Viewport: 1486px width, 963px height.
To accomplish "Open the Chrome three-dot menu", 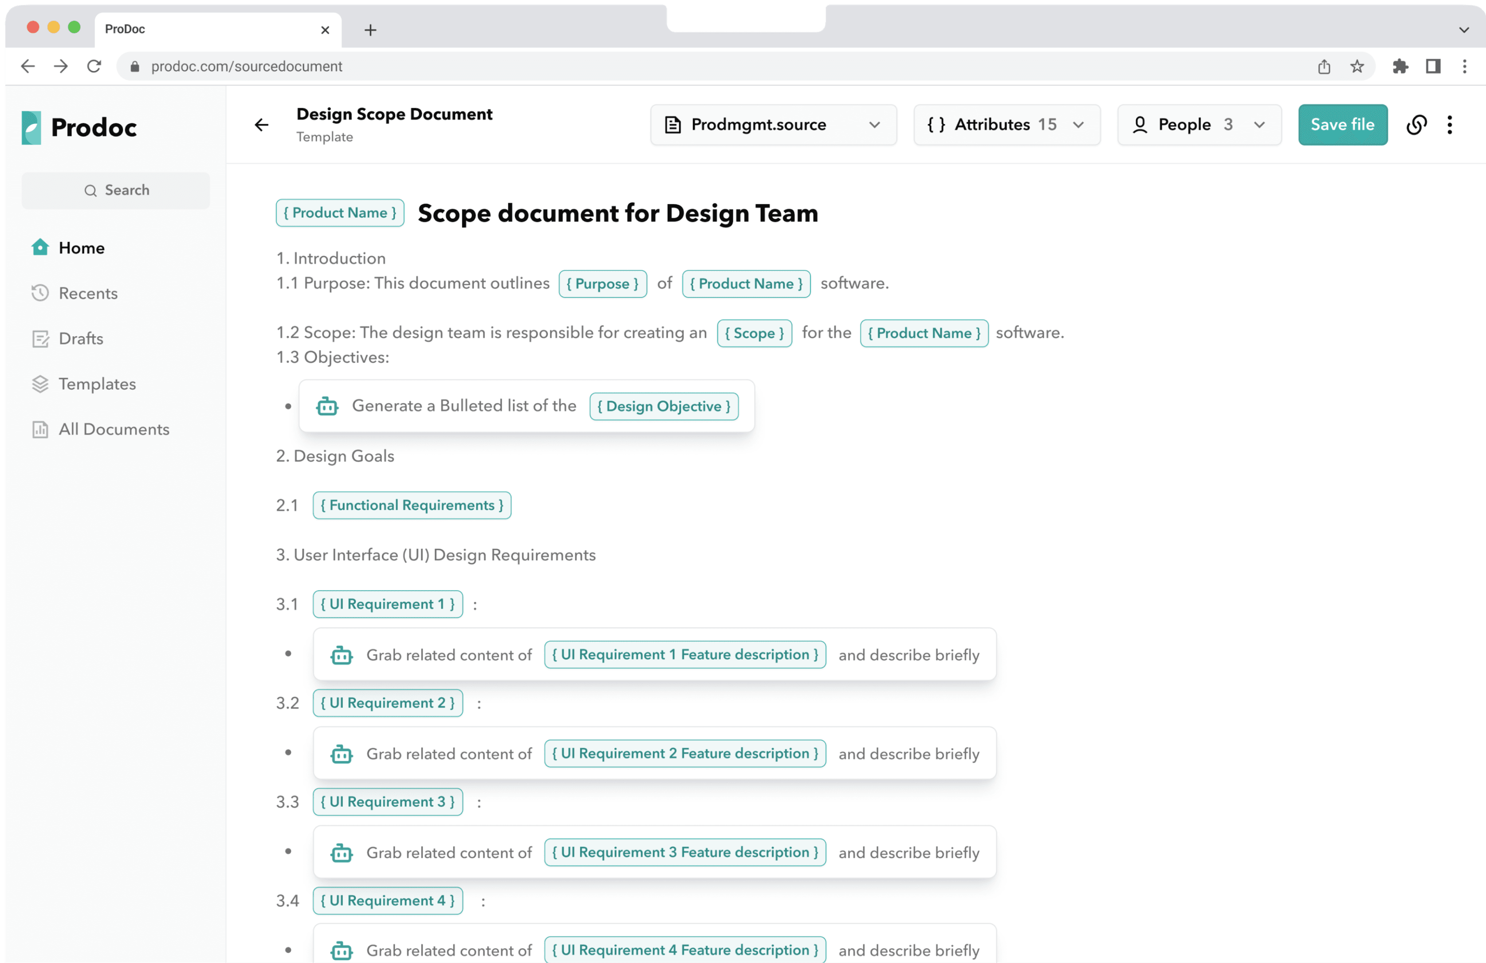I will pos(1464,66).
